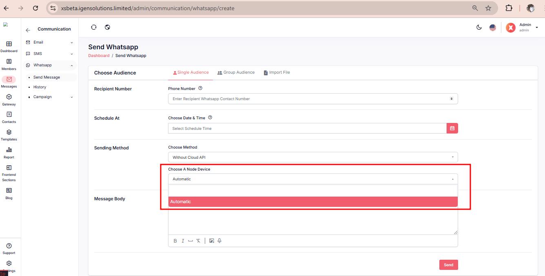The width and height of the screenshot is (545, 276).
Task: Switch to the Import File tab
Action: point(277,72)
